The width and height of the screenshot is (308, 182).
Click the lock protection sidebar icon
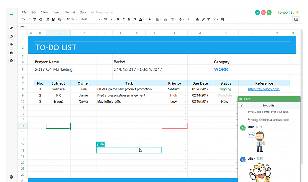(11, 52)
